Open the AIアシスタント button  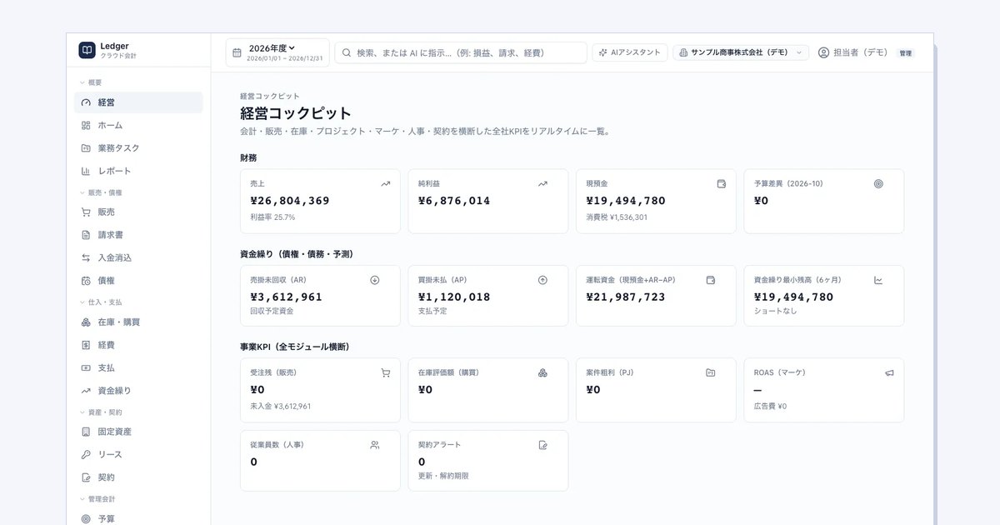pyautogui.click(x=630, y=52)
